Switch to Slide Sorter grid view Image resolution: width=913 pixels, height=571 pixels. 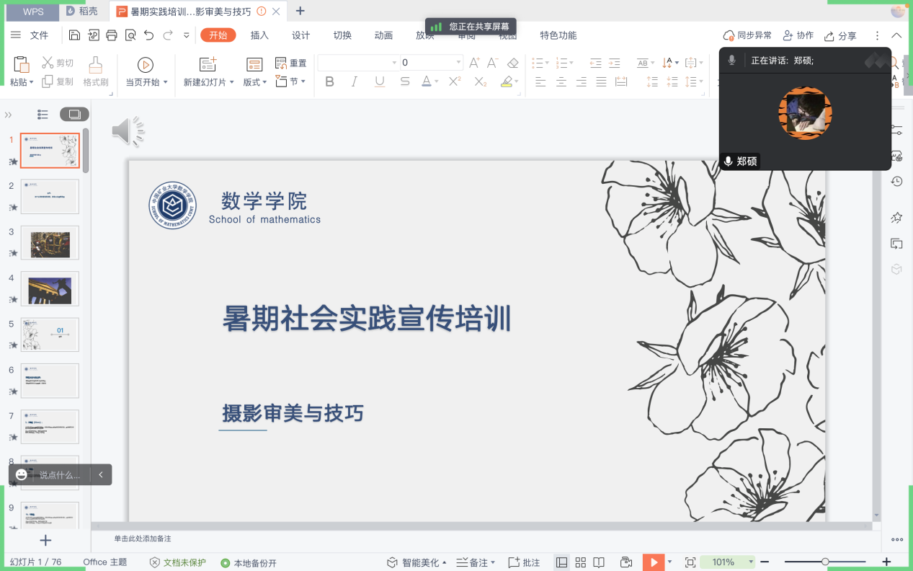[x=580, y=562]
